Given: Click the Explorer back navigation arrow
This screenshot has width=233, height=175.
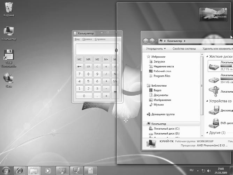Looking at the screenshot, I should click(x=146, y=41).
